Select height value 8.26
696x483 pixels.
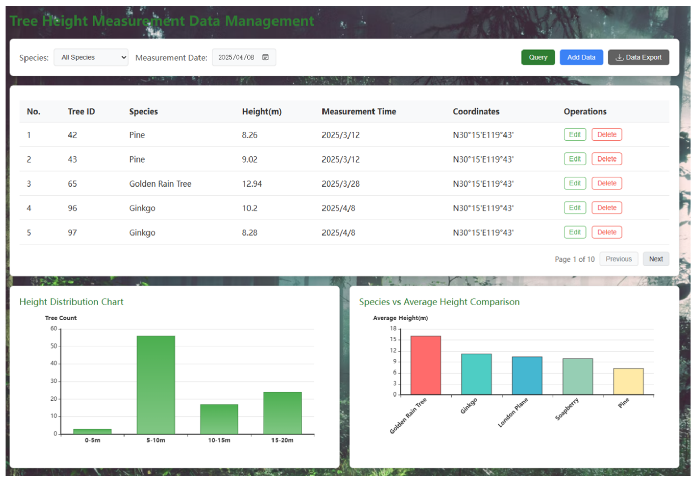(x=250, y=135)
